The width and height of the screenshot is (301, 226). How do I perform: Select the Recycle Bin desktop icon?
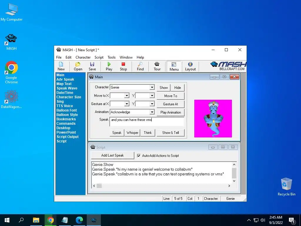[286, 187]
